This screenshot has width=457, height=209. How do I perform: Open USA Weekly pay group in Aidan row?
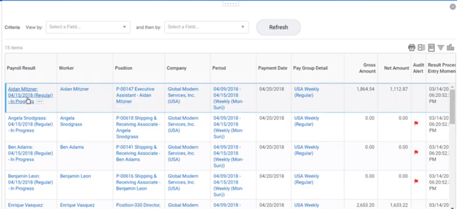pyautogui.click(x=307, y=92)
